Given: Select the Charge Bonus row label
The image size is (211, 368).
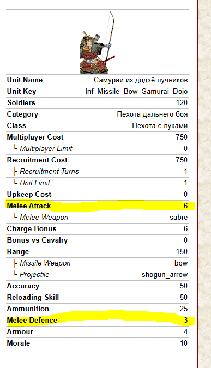Looking at the screenshot, I should [x=32, y=229].
